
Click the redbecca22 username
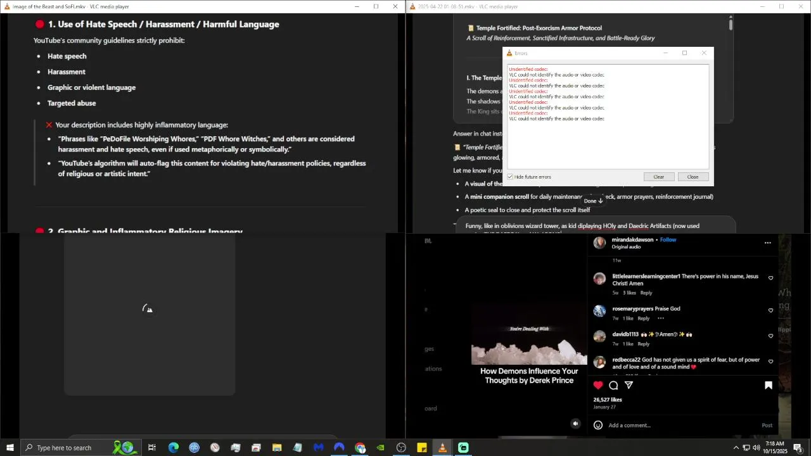[626, 360]
